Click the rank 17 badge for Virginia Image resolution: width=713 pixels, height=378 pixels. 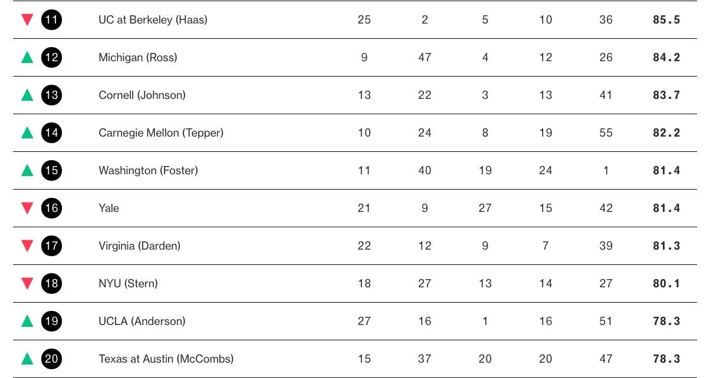(51, 246)
